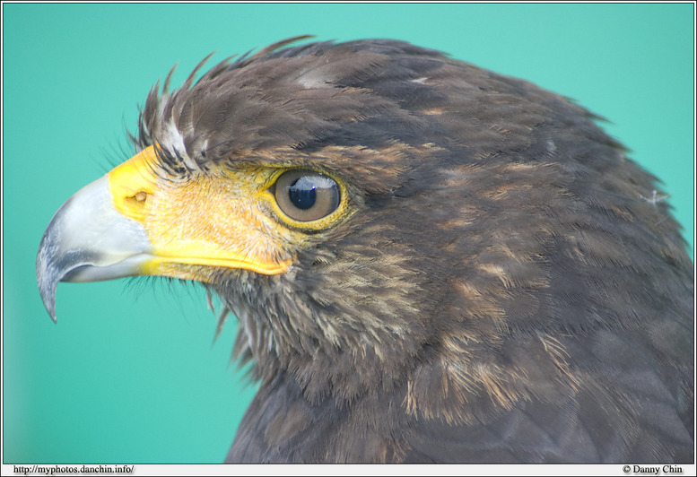
Task: Click the nostril on the yellow cere
Action: click(x=140, y=196)
